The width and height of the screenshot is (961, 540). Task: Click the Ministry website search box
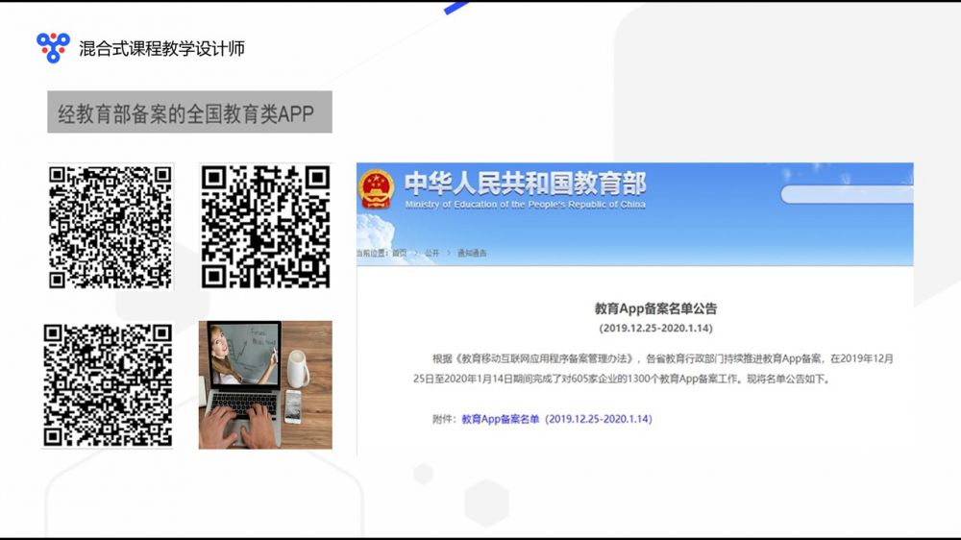[846, 194]
